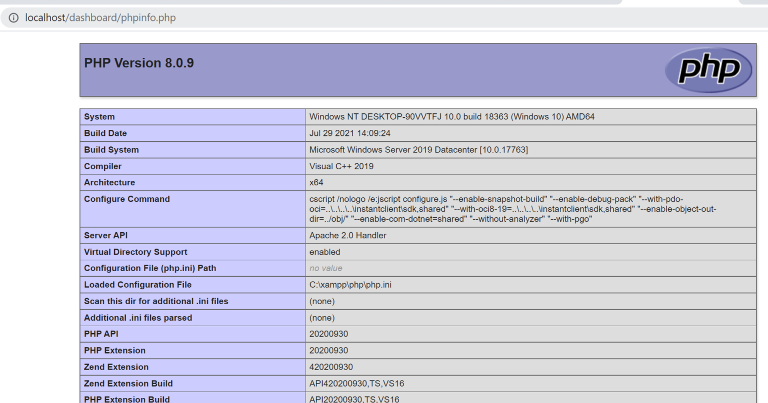This screenshot has width=768, height=403.
Task: Select the Windows NT DESKTOP-90VVTFJ system value
Action: tap(451, 117)
